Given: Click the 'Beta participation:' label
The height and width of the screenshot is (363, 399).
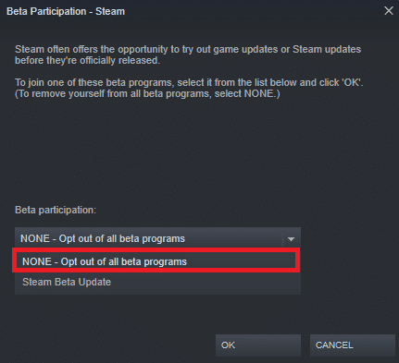Looking at the screenshot, I should tap(56, 210).
